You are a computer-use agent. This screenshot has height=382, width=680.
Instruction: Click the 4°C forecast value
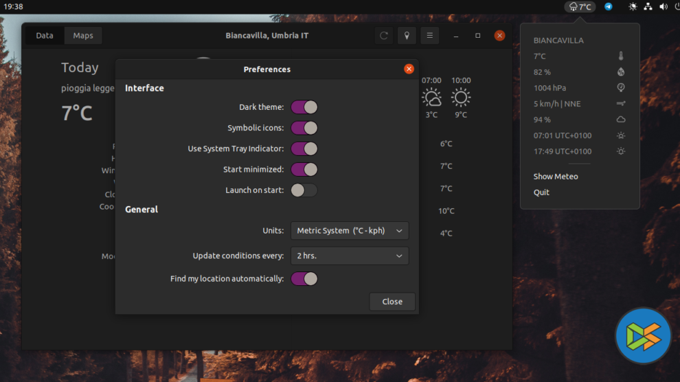tap(446, 234)
